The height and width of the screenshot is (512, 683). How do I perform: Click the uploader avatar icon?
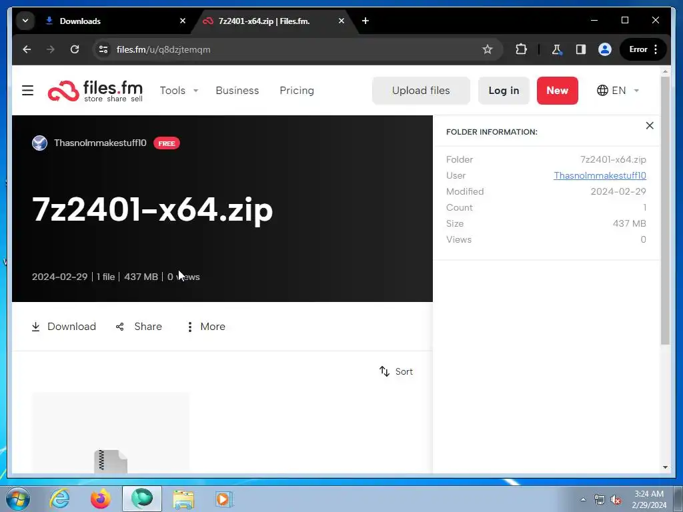pos(39,143)
